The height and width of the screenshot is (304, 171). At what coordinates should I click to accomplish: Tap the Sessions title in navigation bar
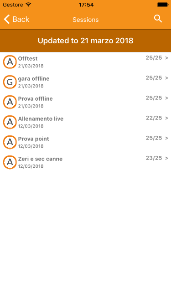tap(86, 20)
